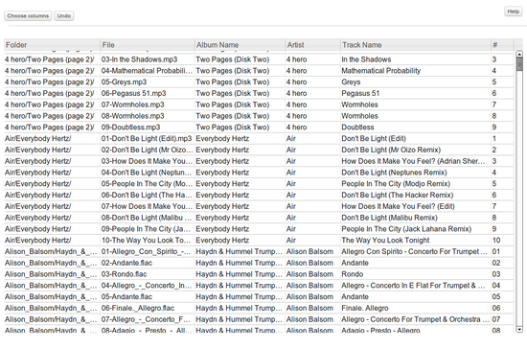Screen dimensions: 527x349
Task: Click track name Greys
Action: click(x=351, y=82)
